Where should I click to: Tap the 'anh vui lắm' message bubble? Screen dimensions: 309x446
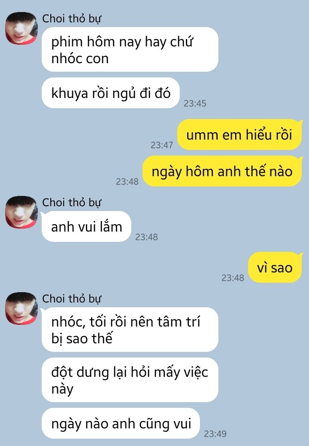[86, 227]
